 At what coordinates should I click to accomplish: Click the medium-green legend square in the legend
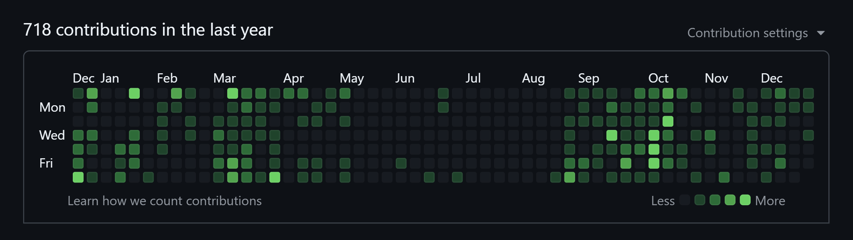click(715, 200)
